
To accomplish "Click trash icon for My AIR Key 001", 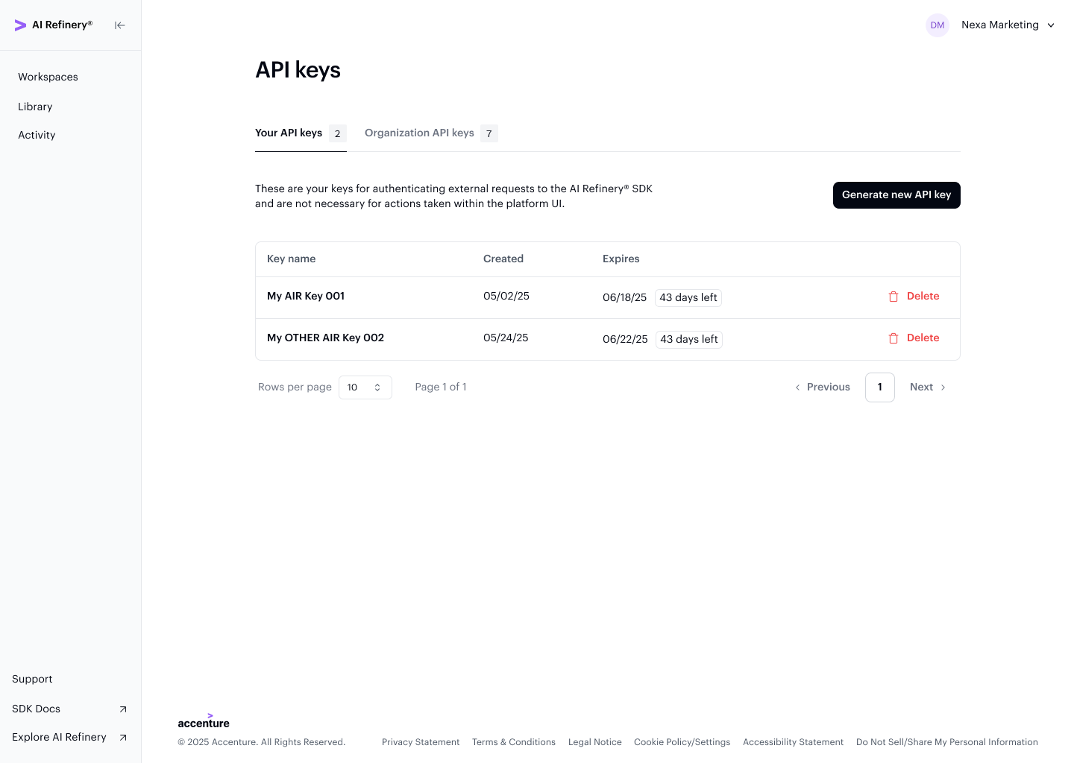I will click(894, 297).
